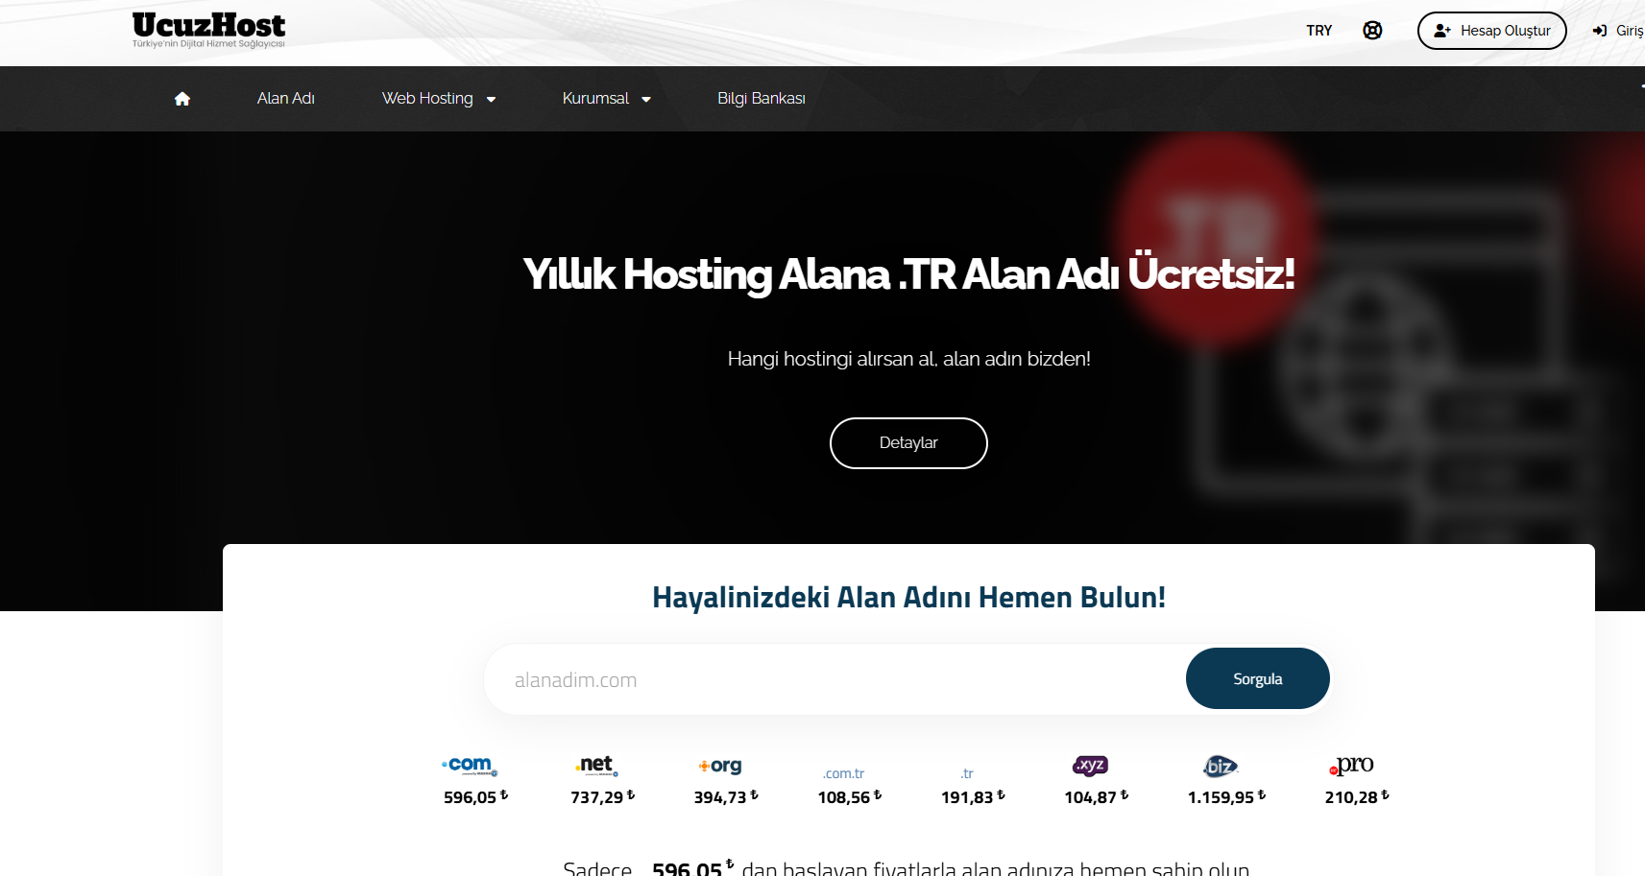Select the home icon in navigation
Viewport: 1645px width, 876px height.
[182, 98]
